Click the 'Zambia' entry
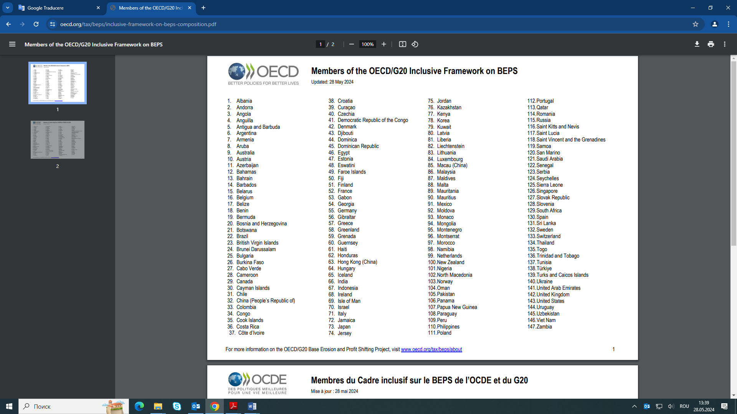 [544, 327]
